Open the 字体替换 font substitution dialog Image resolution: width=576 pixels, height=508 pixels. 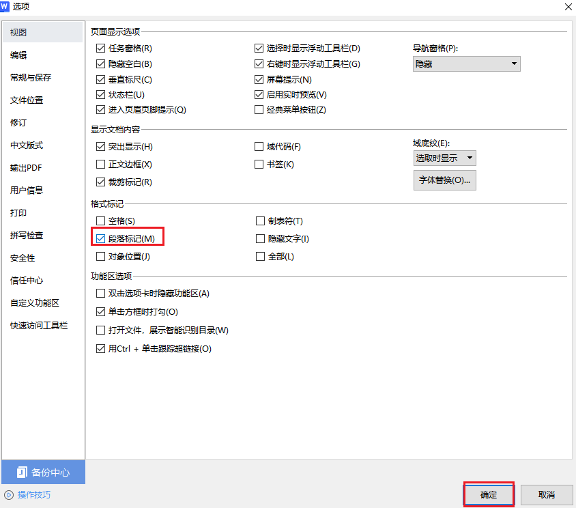[444, 180]
